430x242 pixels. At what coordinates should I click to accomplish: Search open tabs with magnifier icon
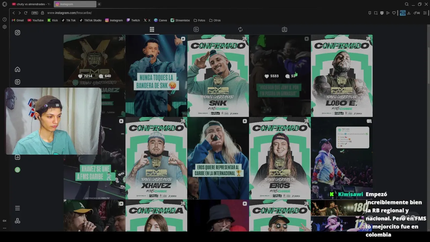pyautogui.click(x=407, y=4)
